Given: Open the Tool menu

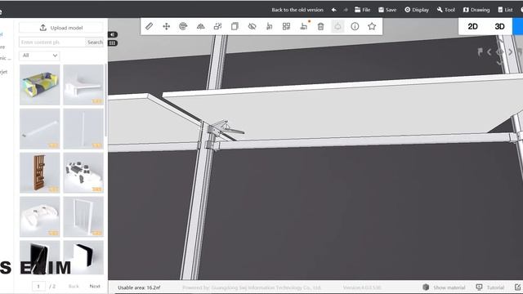Looking at the screenshot, I should click(446, 10).
